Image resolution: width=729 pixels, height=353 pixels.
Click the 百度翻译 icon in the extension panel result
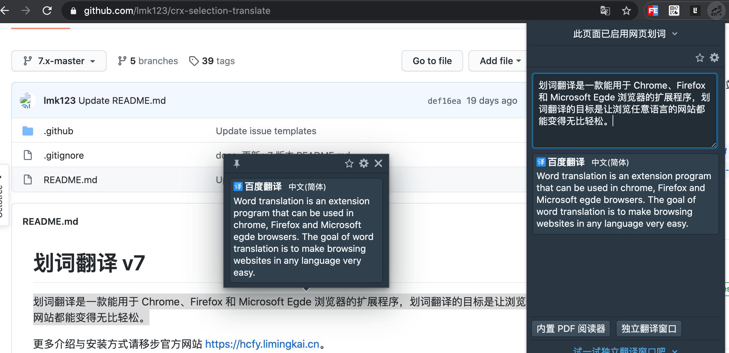coord(541,162)
